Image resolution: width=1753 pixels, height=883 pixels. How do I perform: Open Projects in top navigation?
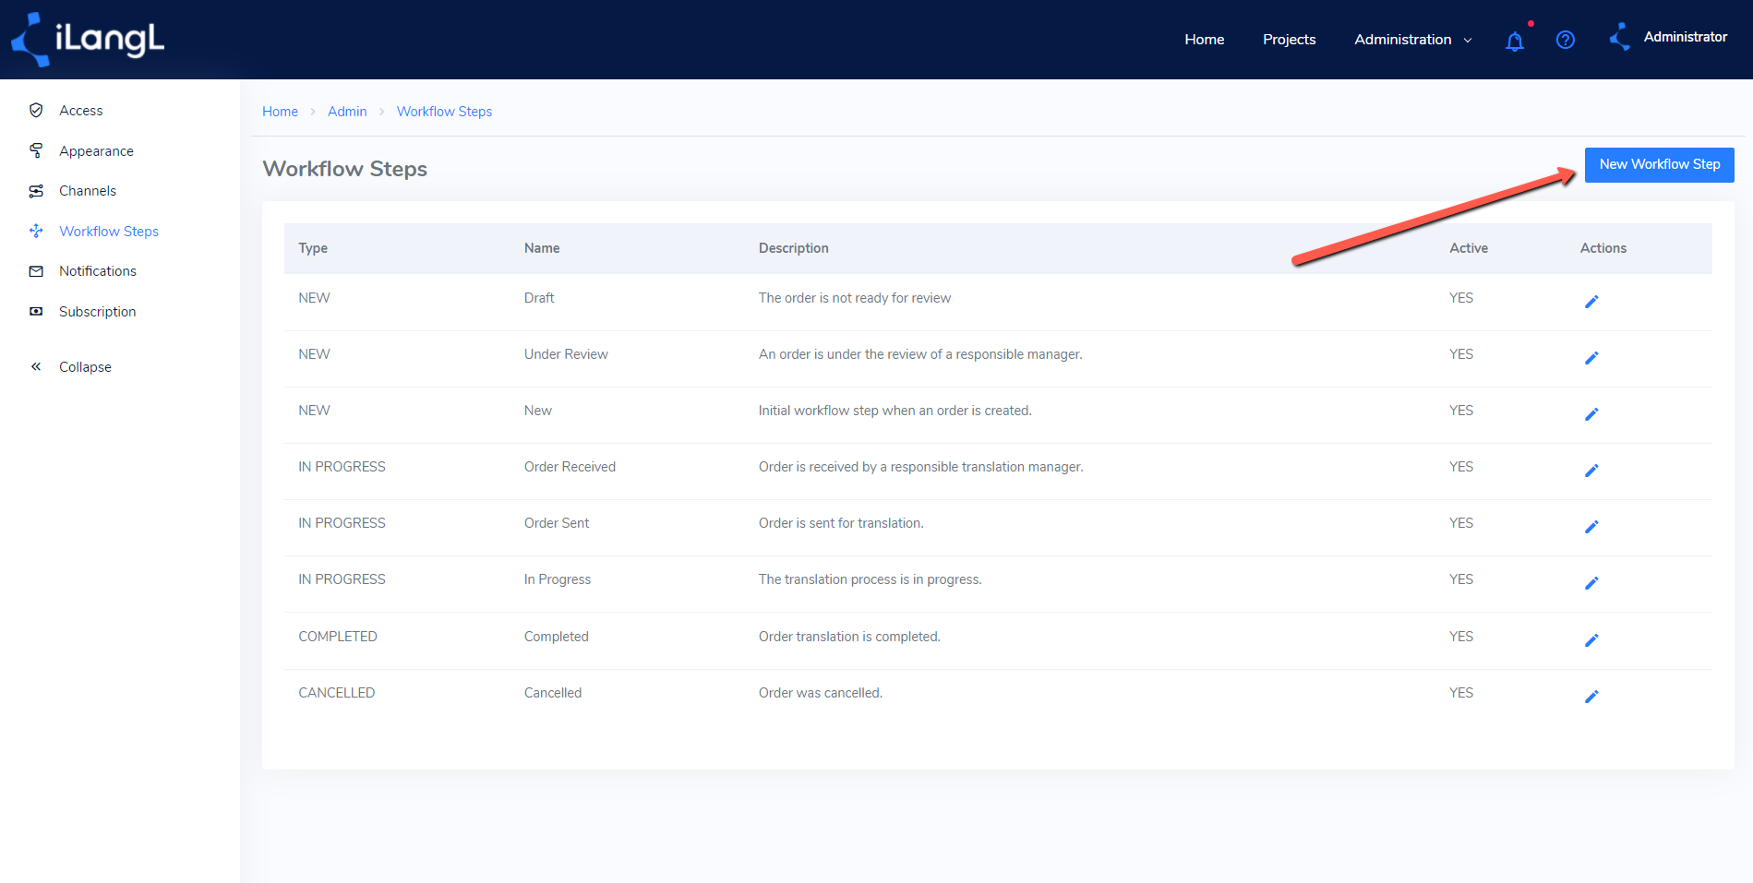(x=1289, y=40)
